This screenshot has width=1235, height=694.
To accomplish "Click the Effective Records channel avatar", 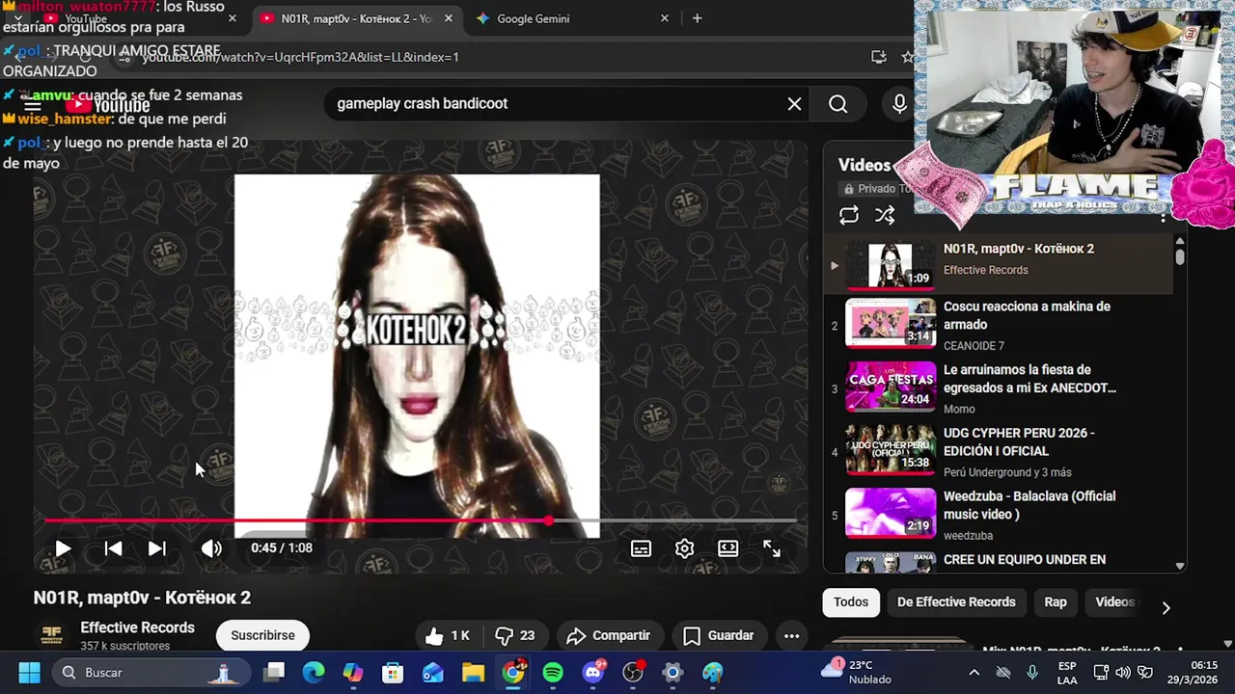I will click(52, 636).
